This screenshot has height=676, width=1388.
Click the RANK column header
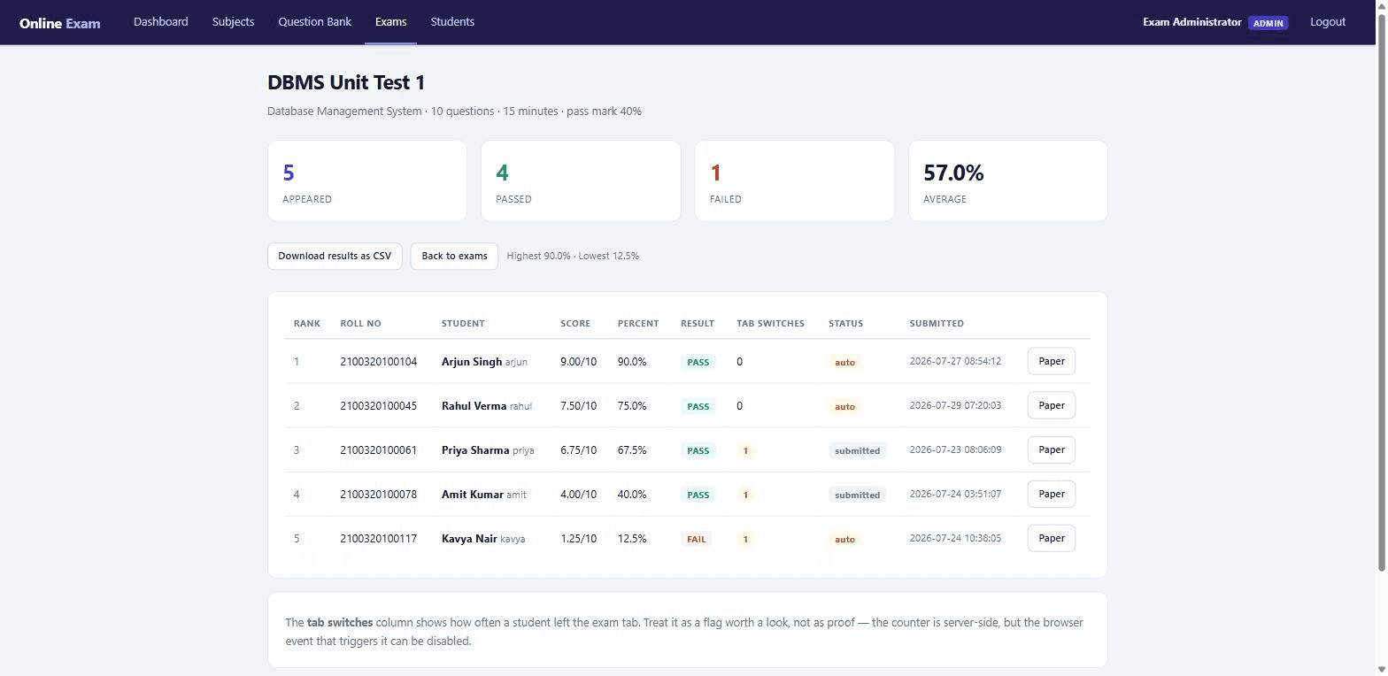point(307,323)
